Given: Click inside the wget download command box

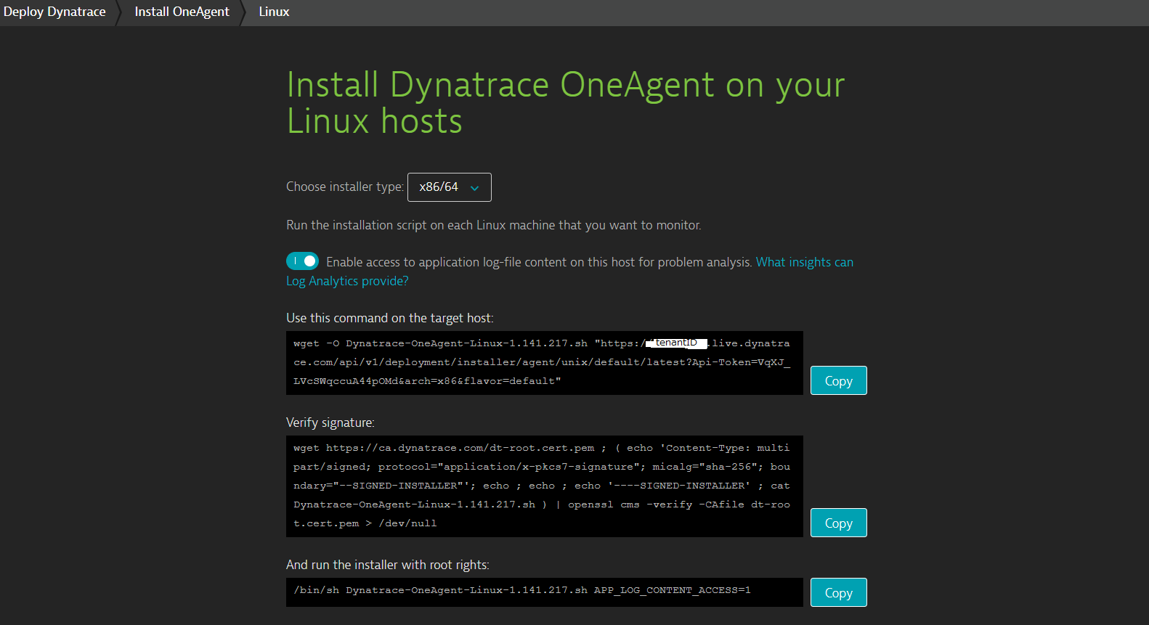Looking at the screenshot, I should 543,363.
